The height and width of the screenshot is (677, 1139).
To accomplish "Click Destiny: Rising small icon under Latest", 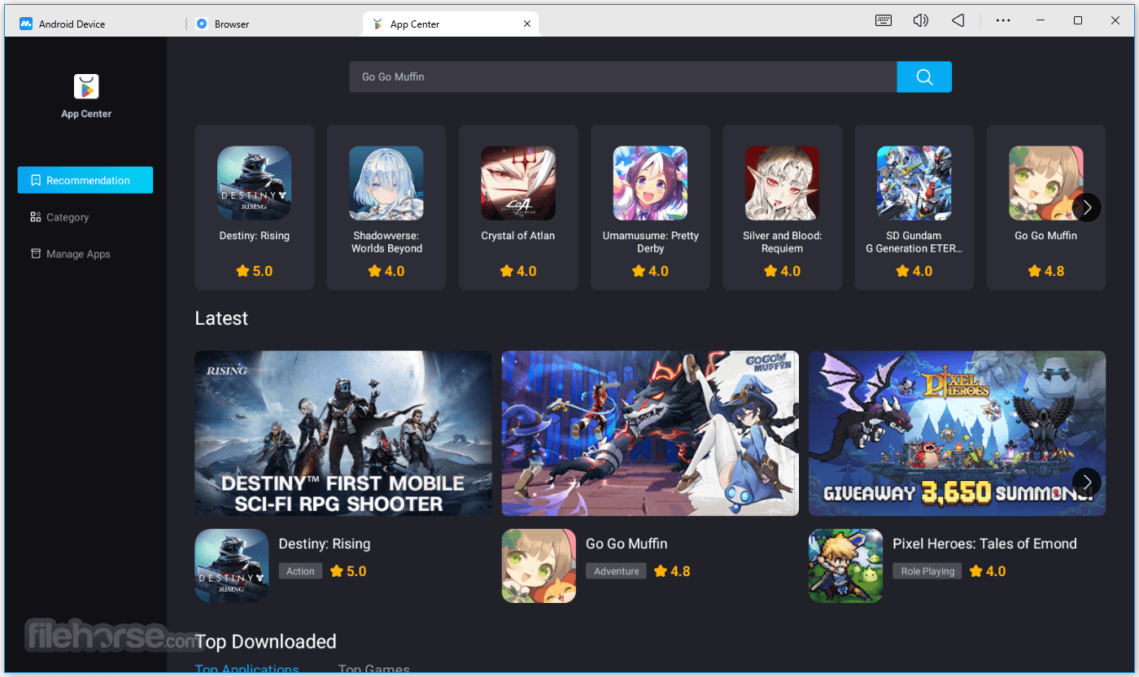I will 232,566.
